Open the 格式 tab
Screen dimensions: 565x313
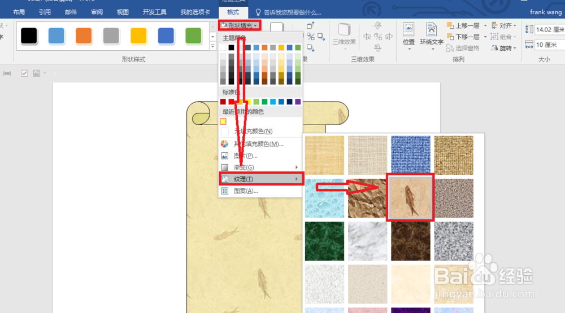(233, 12)
